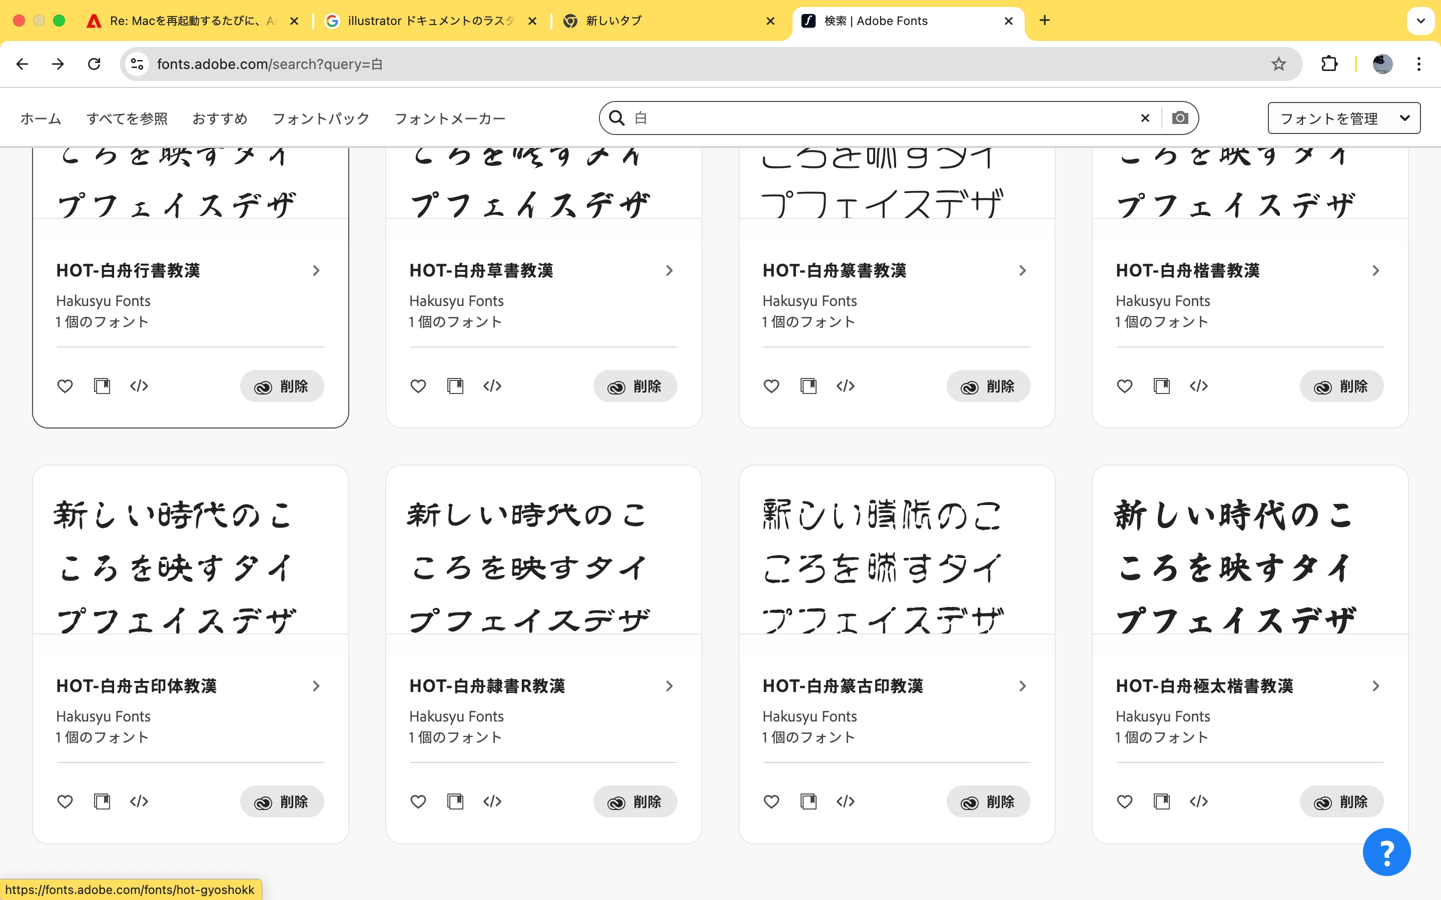Open the browser extensions puzzle icon
This screenshot has height=900, width=1441.
click(x=1329, y=63)
